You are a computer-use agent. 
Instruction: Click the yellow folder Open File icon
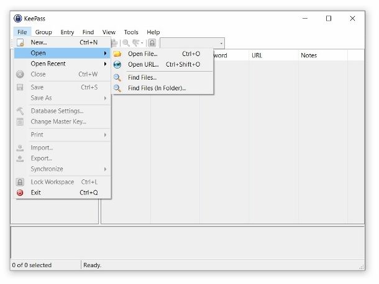pyautogui.click(x=117, y=54)
